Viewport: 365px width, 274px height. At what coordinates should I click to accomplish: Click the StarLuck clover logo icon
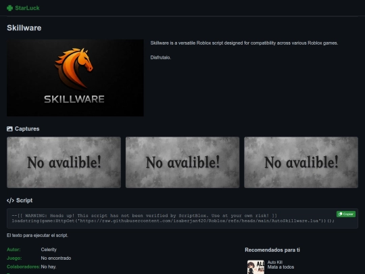[x=9, y=8]
